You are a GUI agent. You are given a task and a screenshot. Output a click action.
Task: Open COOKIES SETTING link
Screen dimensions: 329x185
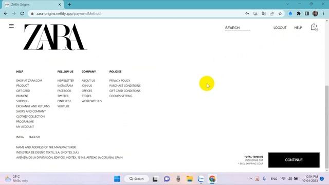(121, 96)
